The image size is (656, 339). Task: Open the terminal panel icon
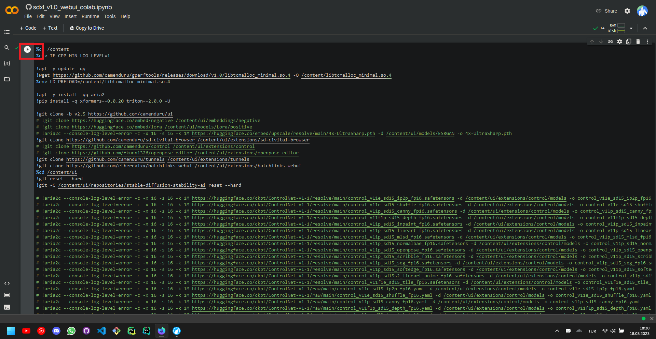[7, 307]
